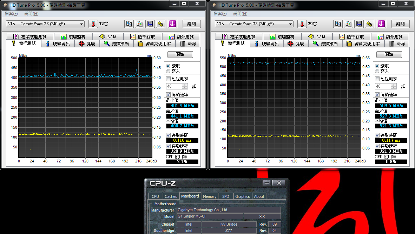Enable 短程測試 checkbox in right window
Screen dimensions: 415x234
point(377,79)
